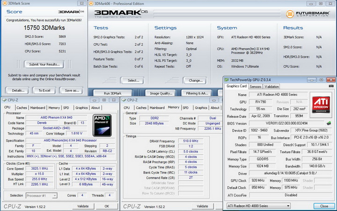Screen dimensions: 337x211
Task: Open Graphics tab in left CPU-Z window
Action: coord(81,108)
